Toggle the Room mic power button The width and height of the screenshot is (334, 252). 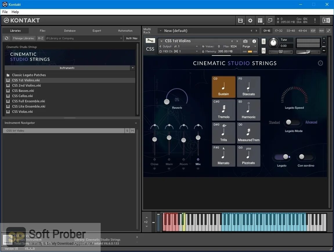[183, 159]
